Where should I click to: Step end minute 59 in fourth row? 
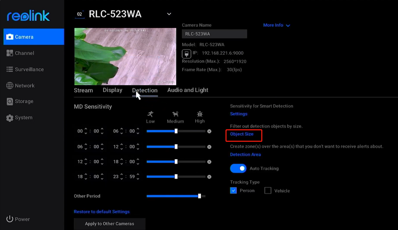pos(138,177)
